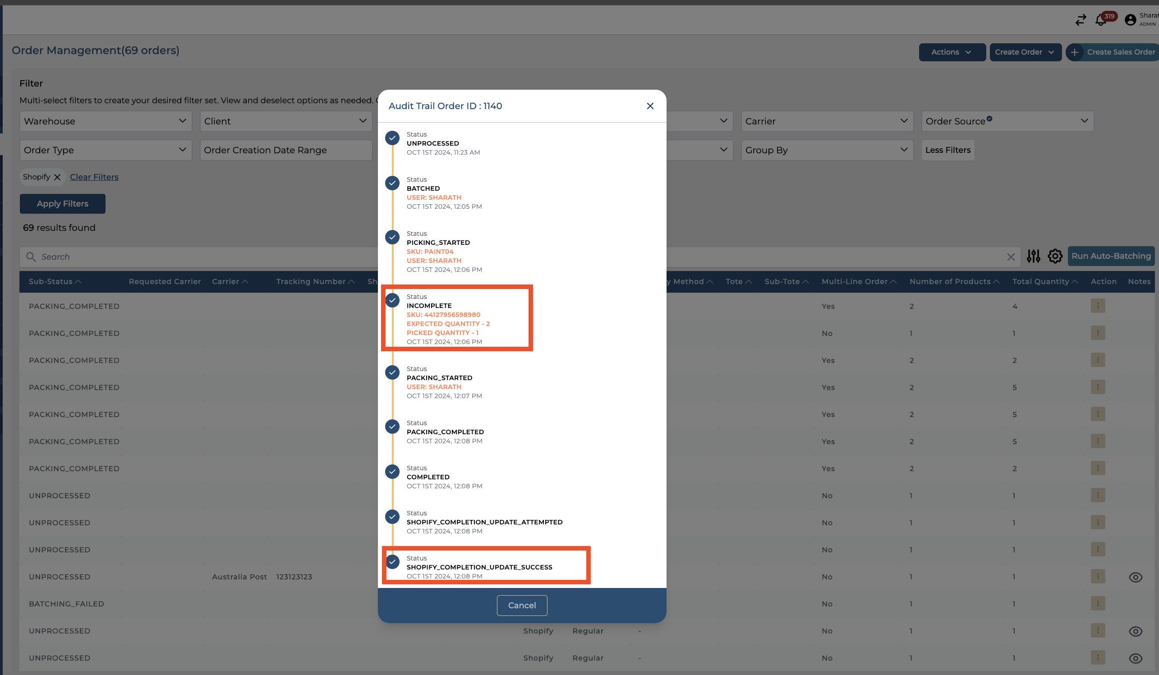
Task: Expand the Group By dropdown
Action: click(827, 150)
